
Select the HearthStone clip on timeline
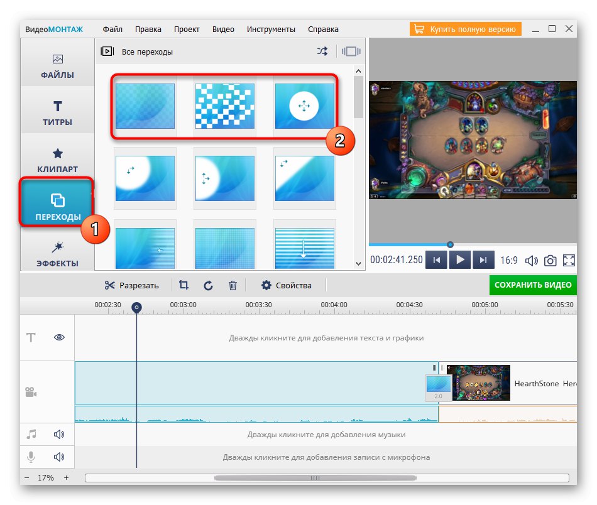508,383
